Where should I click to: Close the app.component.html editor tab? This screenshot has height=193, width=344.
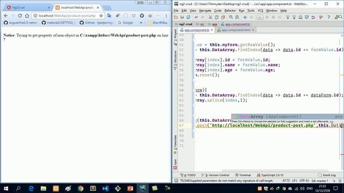[253, 30]
